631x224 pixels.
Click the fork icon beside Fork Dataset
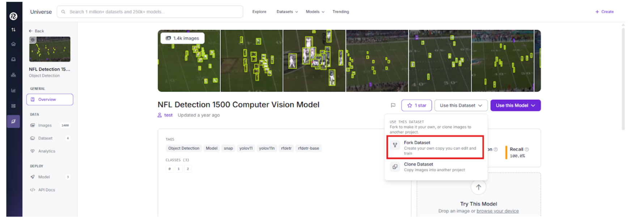pyautogui.click(x=395, y=145)
